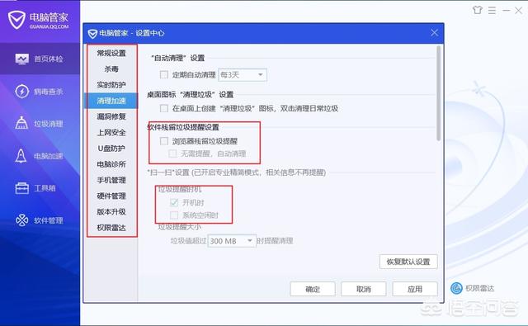Select 权限雷达 settings tab
This screenshot has height=326, width=528.
(x=111, y=228)
